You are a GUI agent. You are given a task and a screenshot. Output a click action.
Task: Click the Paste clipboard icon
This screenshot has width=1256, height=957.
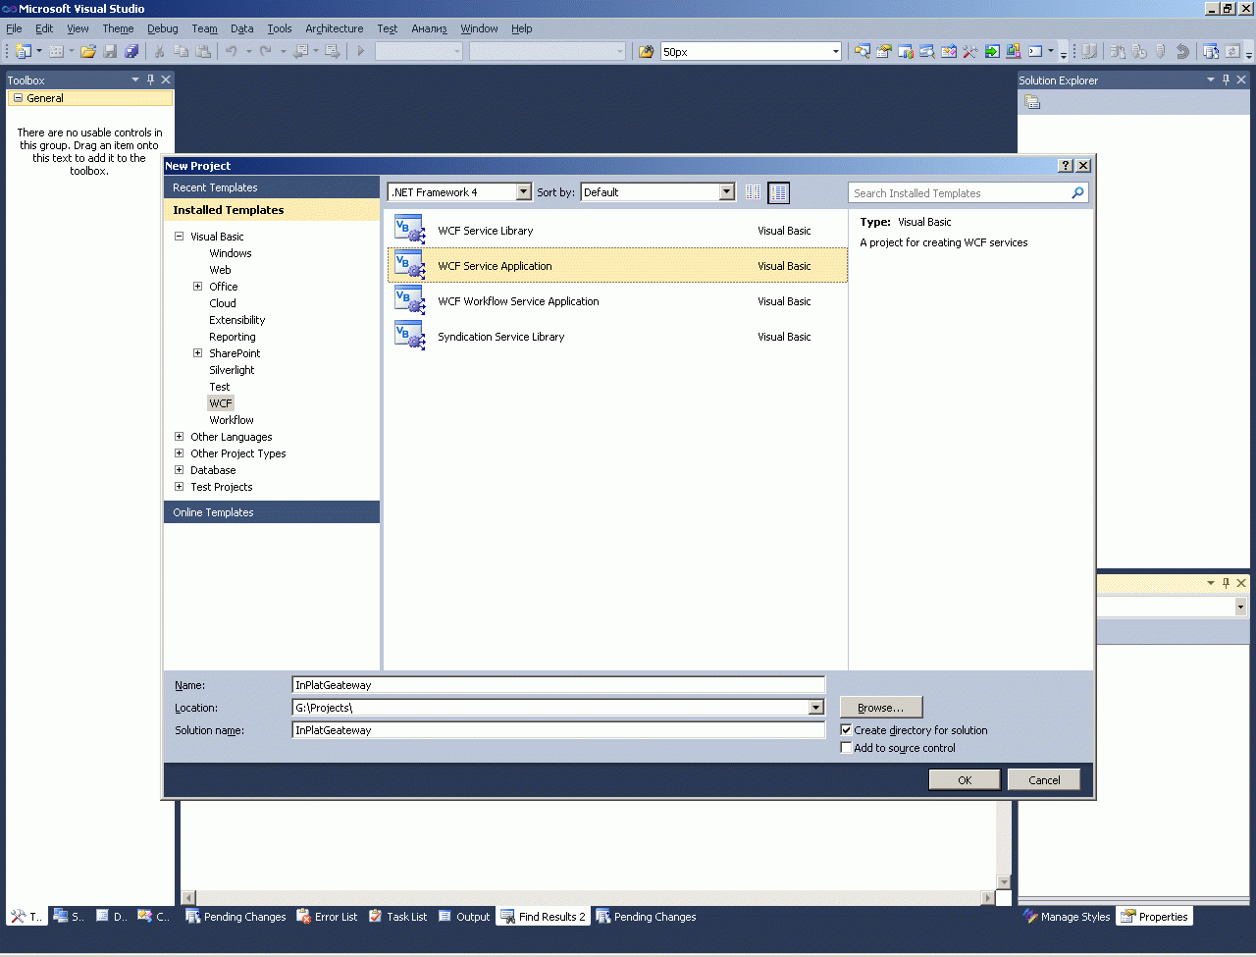click(203, 52)
